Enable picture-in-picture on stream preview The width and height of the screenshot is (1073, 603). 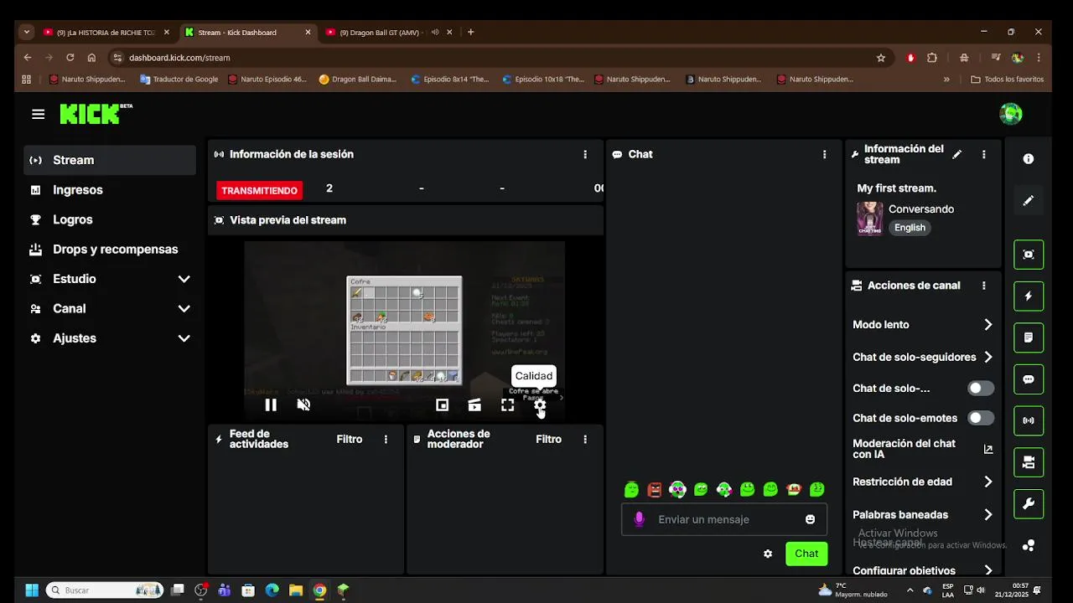click(x=442, y=405)
